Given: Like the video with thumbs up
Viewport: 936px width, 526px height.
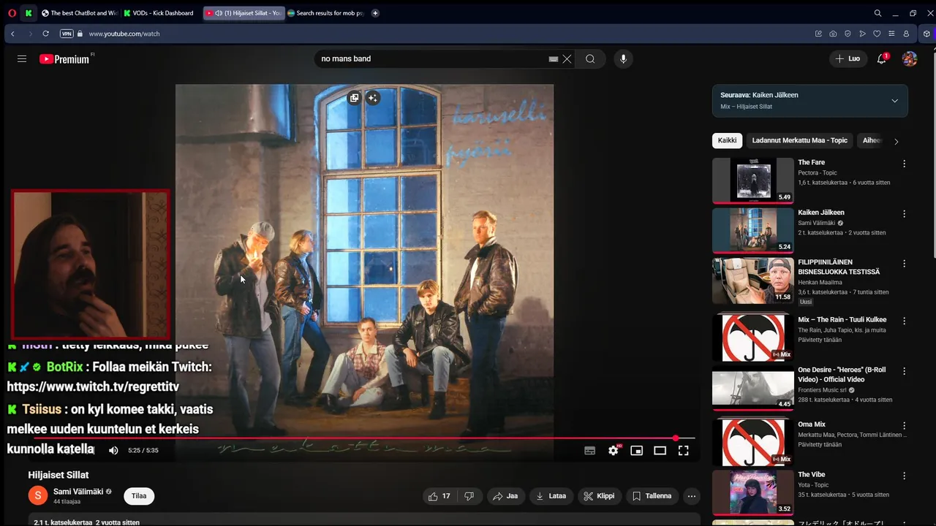Looking at the screenshot, I should 439,496.
